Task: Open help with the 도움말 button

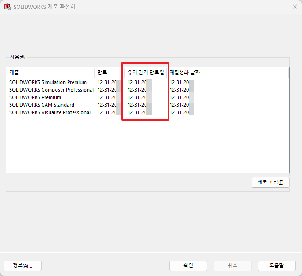Action: click(x=277, y=265)
